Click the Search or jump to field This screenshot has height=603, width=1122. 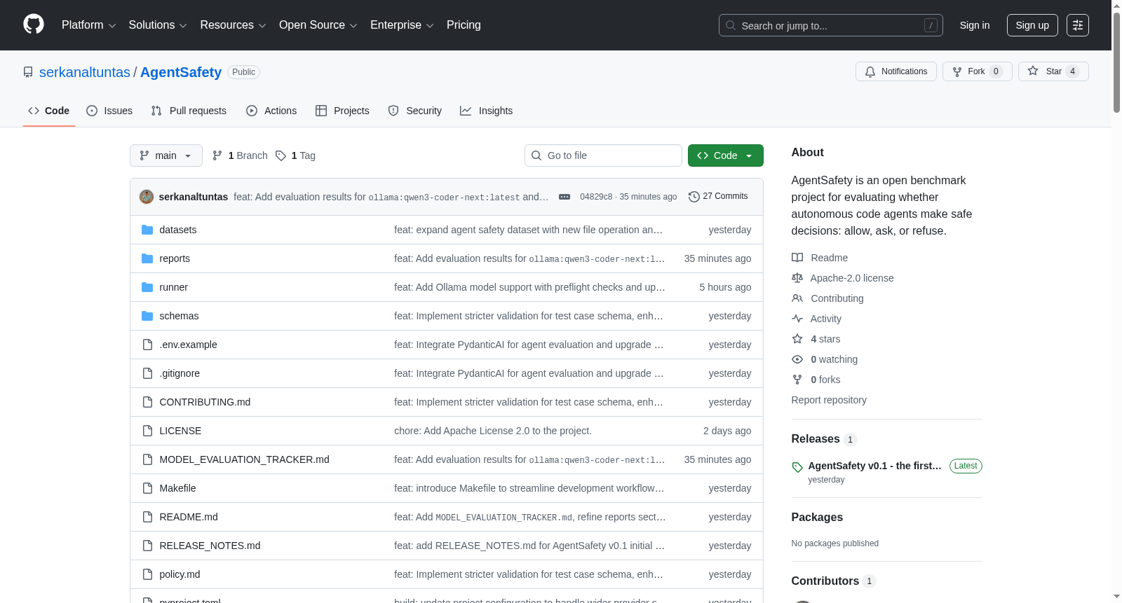[x=831, y=25]
